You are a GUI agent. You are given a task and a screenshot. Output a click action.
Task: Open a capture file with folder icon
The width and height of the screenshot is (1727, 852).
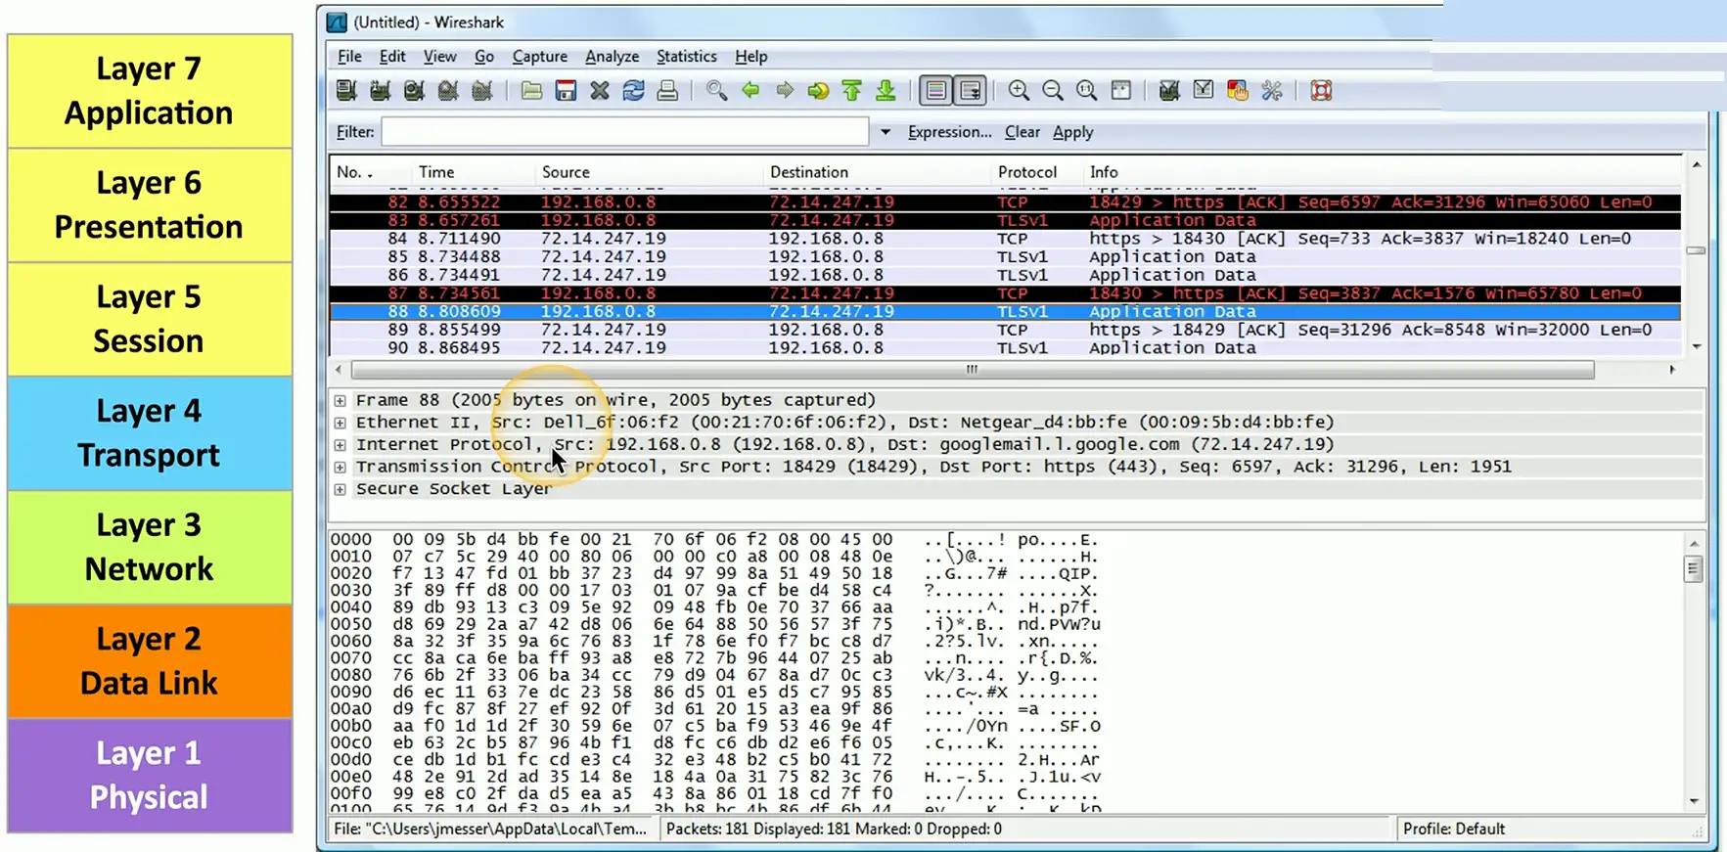[531, 91]
